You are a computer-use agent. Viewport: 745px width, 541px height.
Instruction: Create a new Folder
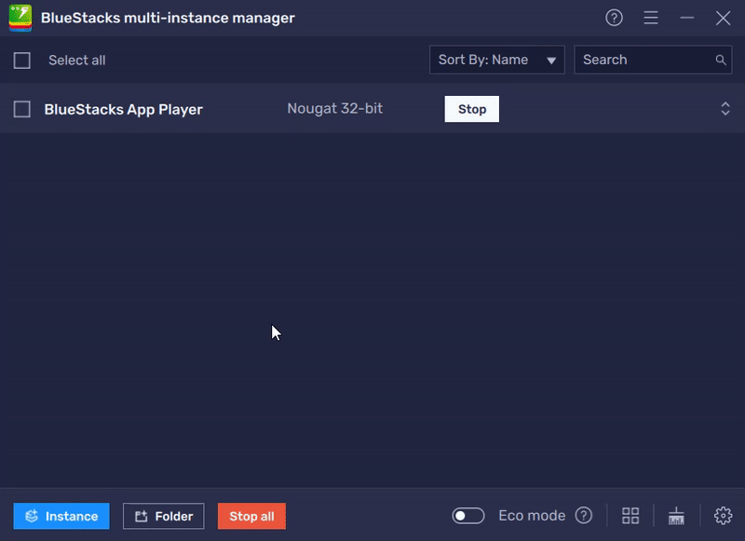coord(164,516)
